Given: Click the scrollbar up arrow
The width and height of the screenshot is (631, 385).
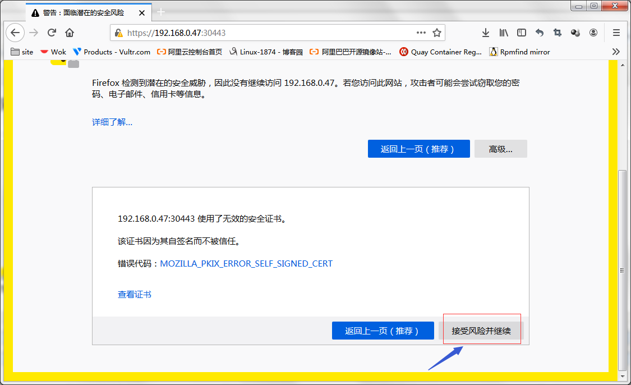Looking at the screenshot, I should [x=623, y=65].
